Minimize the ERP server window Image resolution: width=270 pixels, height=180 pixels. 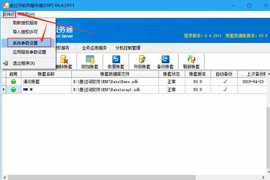234,5
